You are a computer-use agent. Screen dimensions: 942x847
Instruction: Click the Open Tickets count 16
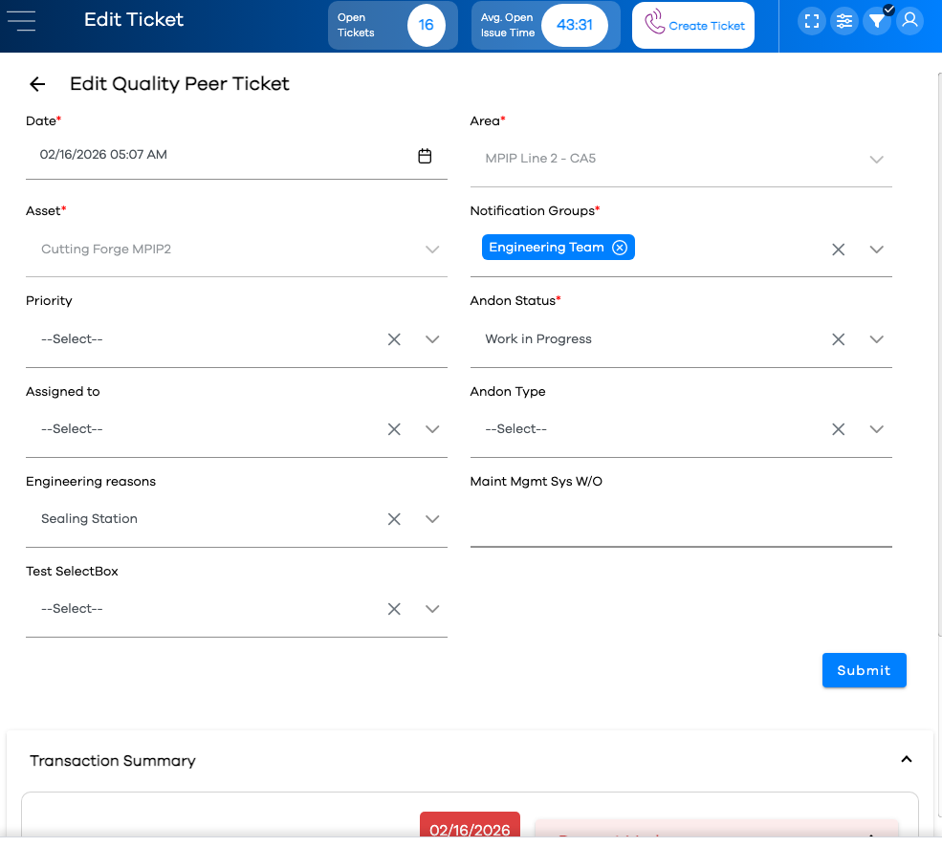click(x=426, y=25)
